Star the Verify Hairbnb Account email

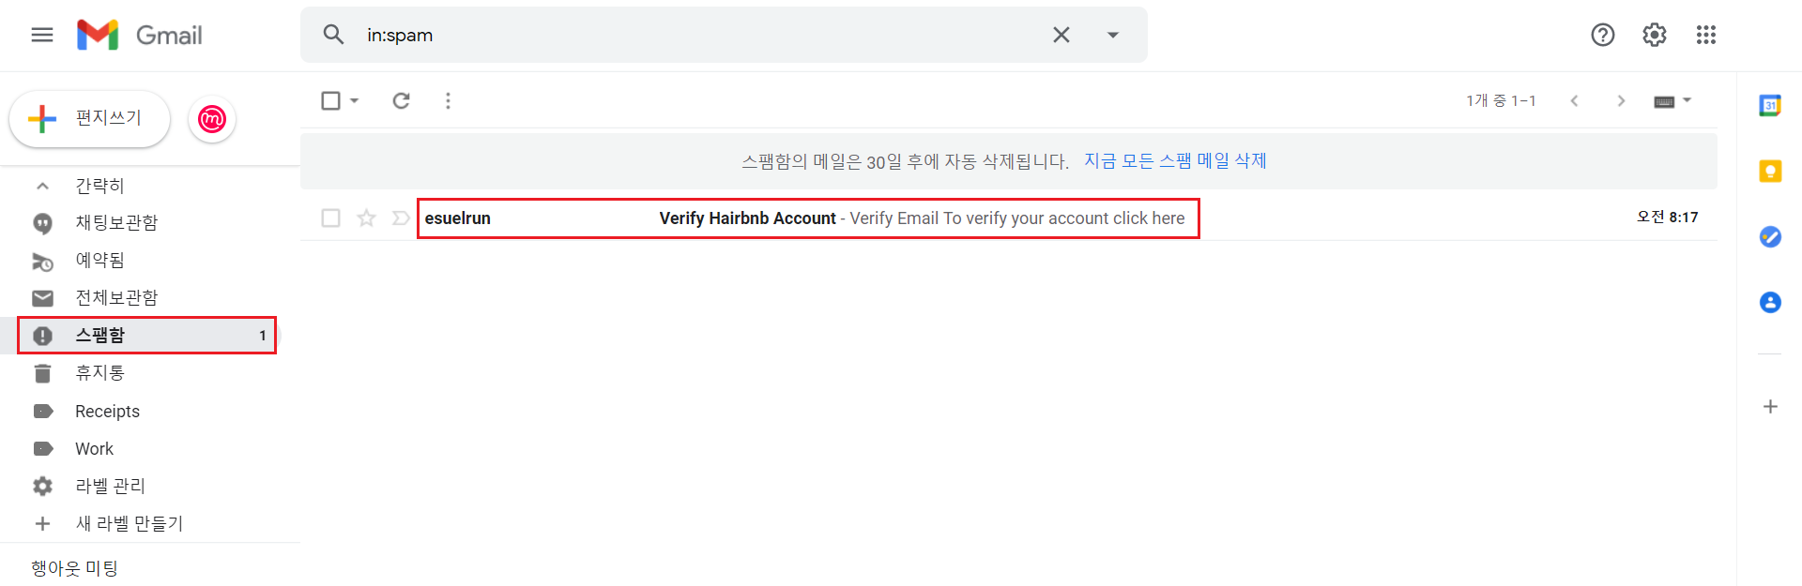(366, 218)
